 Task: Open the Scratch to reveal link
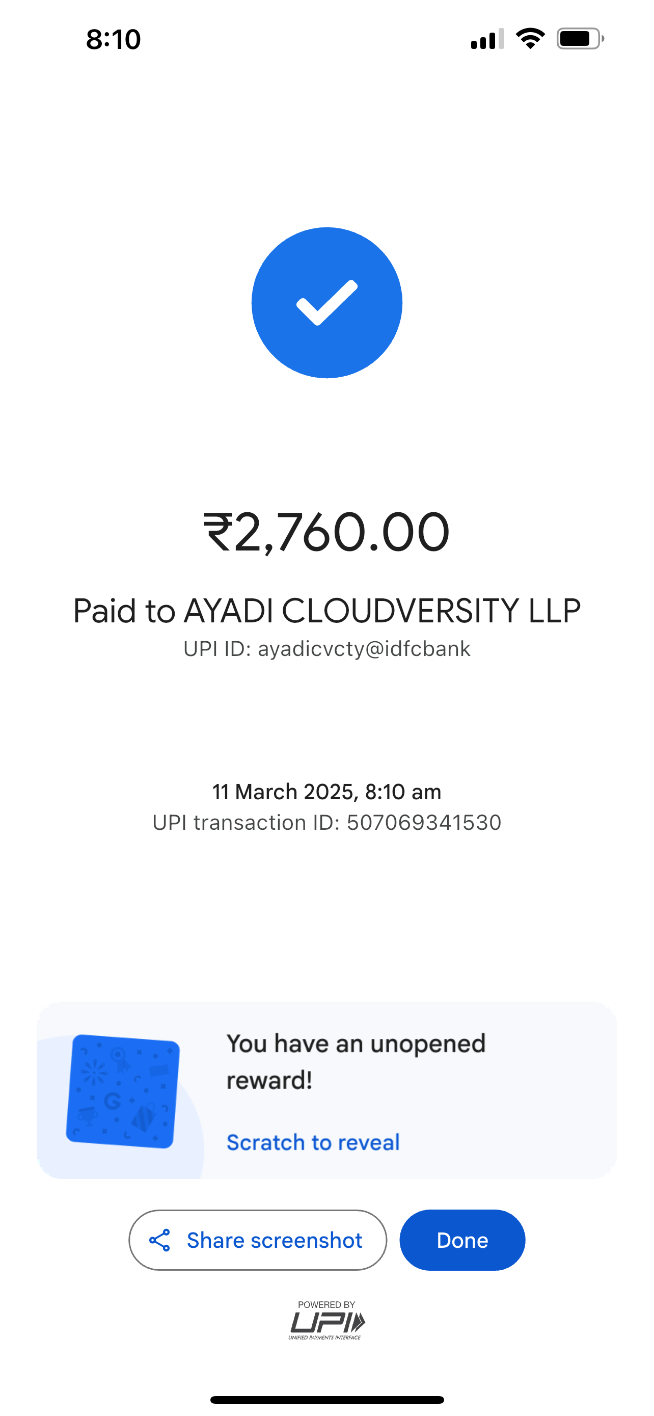coord(313,1142)
